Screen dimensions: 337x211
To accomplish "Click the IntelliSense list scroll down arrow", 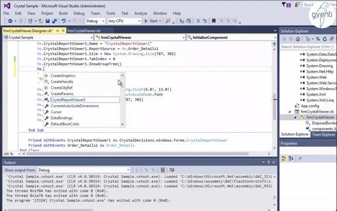I will pos(122,124).
